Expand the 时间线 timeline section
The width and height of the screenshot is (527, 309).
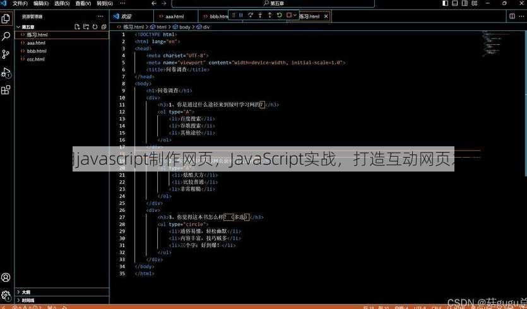click(62, 300)
